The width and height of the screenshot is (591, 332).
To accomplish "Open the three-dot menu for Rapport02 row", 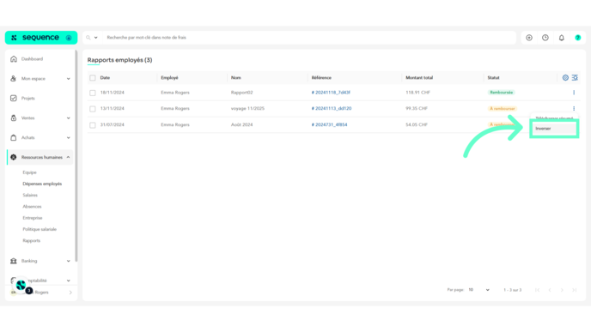I will tap(574, 93).
